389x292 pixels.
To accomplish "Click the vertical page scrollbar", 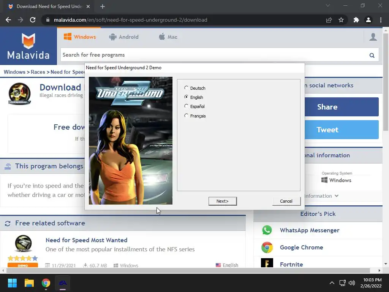I will tap(386, 82).
